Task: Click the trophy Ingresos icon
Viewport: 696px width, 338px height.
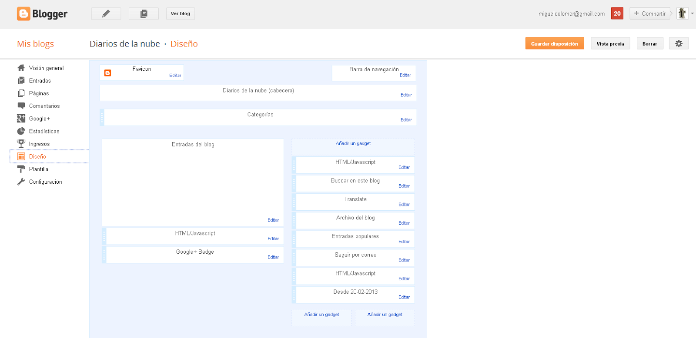Action: click(21, 144)
